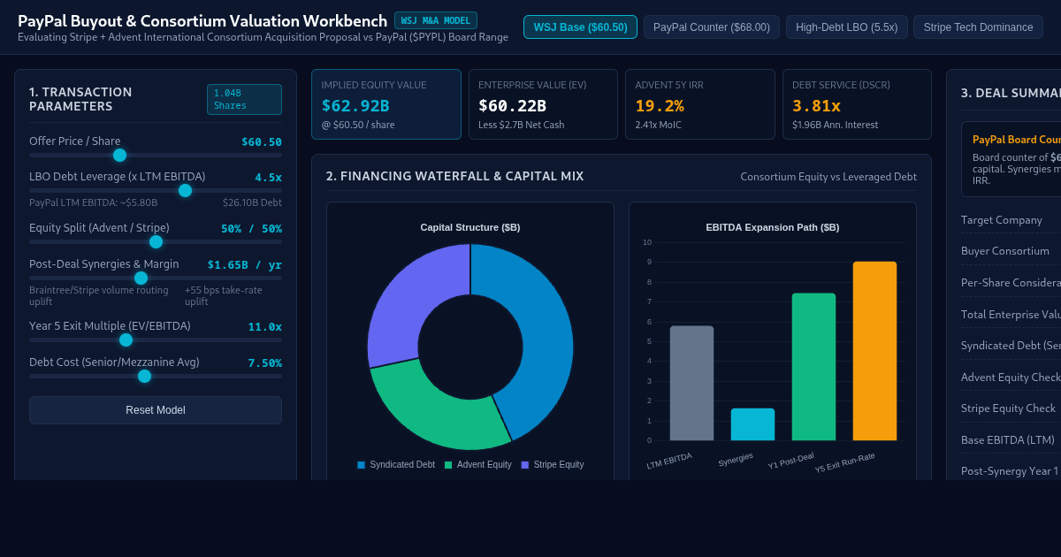Click the $62.92B implied equity figure
Viewport: 1061px width, 557px height.
pyautogui.click(x=355, y=106)
